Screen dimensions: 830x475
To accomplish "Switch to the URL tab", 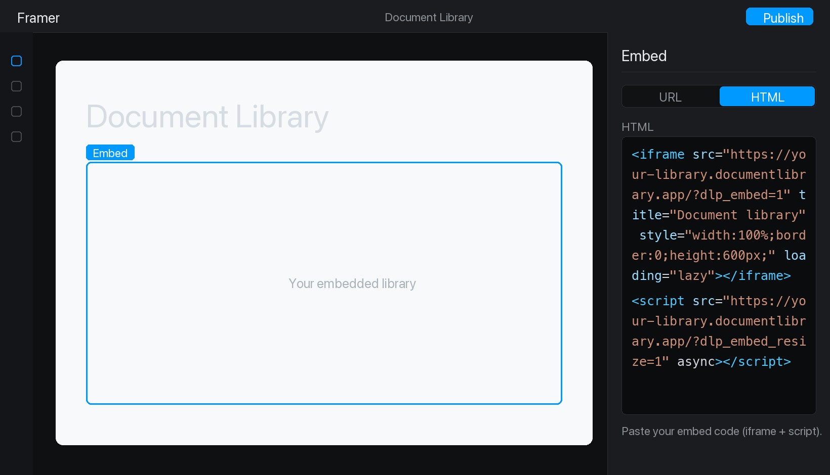I will pos(671,97).
